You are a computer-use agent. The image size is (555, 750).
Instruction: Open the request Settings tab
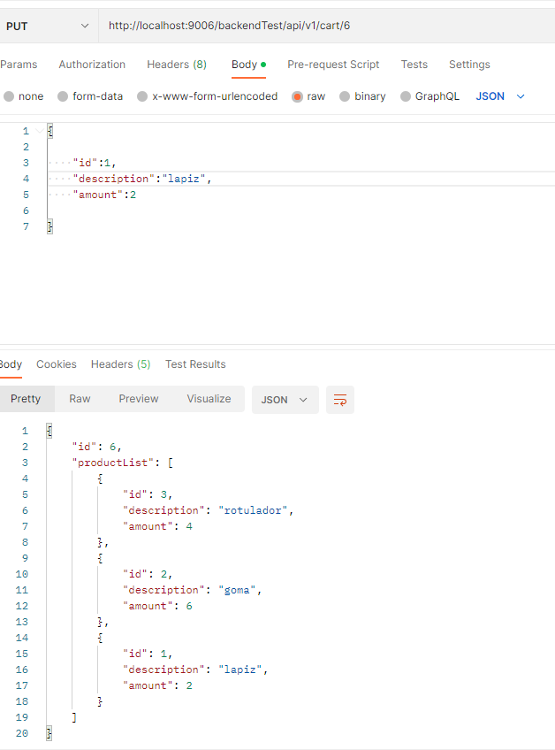469,65
